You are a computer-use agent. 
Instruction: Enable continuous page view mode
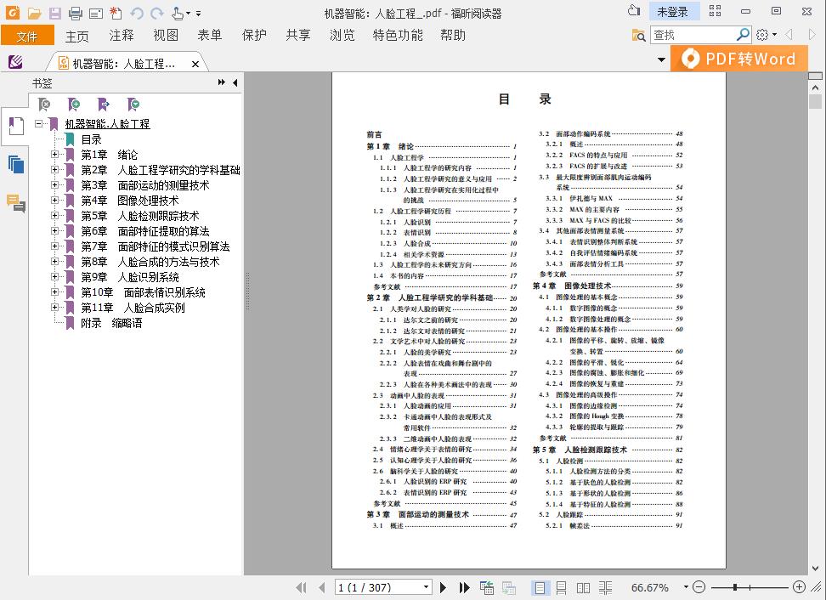coord(562,587)
